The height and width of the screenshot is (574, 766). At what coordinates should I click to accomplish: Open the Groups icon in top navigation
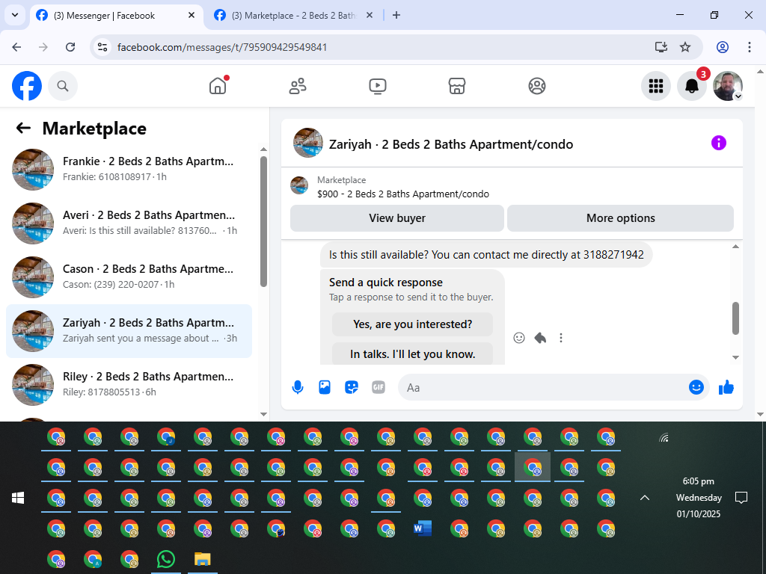[x=537, y=86]
